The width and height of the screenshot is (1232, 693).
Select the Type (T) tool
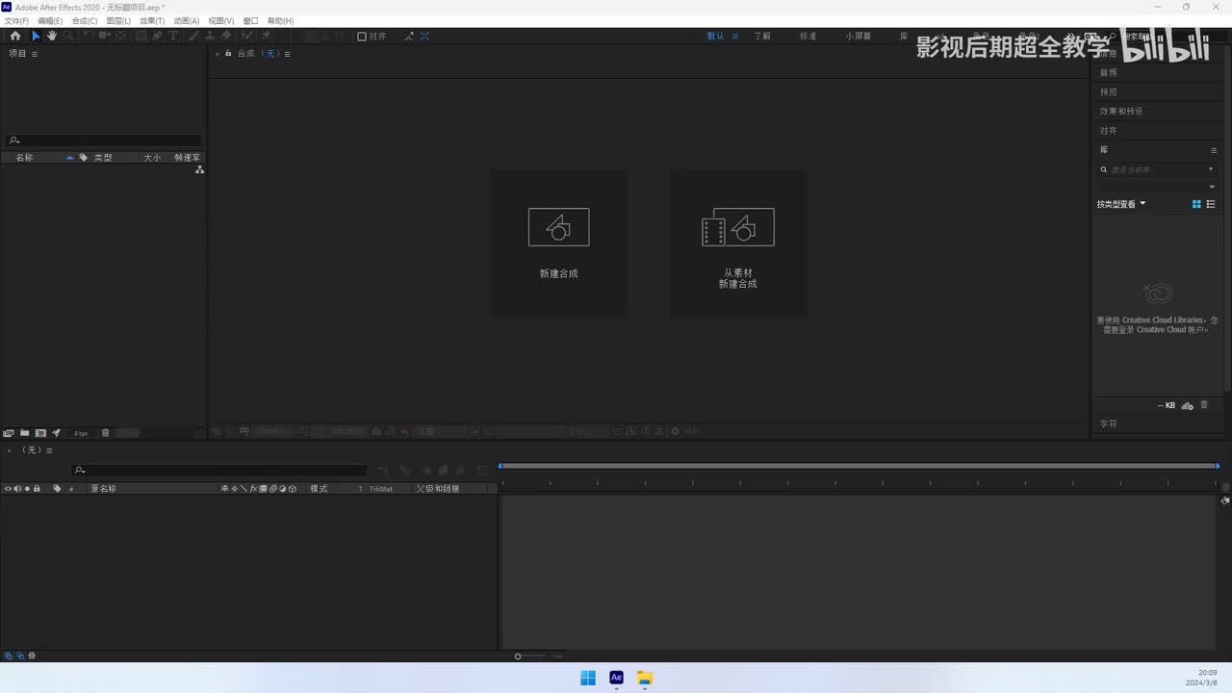point(173,36)
